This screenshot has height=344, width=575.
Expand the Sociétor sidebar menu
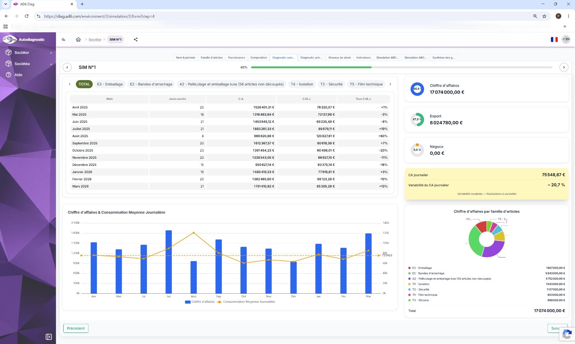click(x=28, y=53)
